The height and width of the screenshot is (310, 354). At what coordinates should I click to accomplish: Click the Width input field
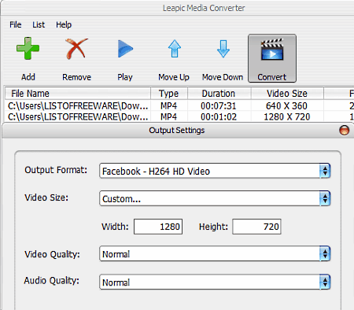(x=158, y=227)
